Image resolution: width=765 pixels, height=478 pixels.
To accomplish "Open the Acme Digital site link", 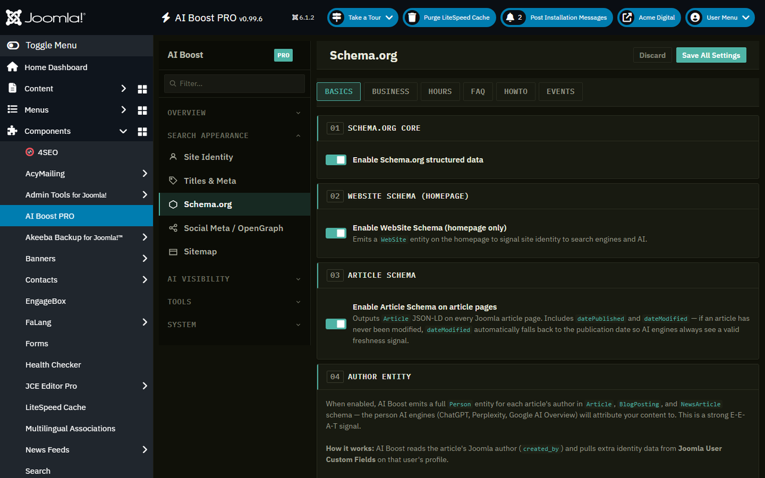I will click(650, 17).
